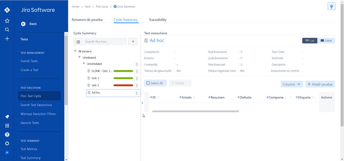Open Etiqueta column dropdown arrow
The height and width of the screenshot is (161, 344).
tap(313, 97)
